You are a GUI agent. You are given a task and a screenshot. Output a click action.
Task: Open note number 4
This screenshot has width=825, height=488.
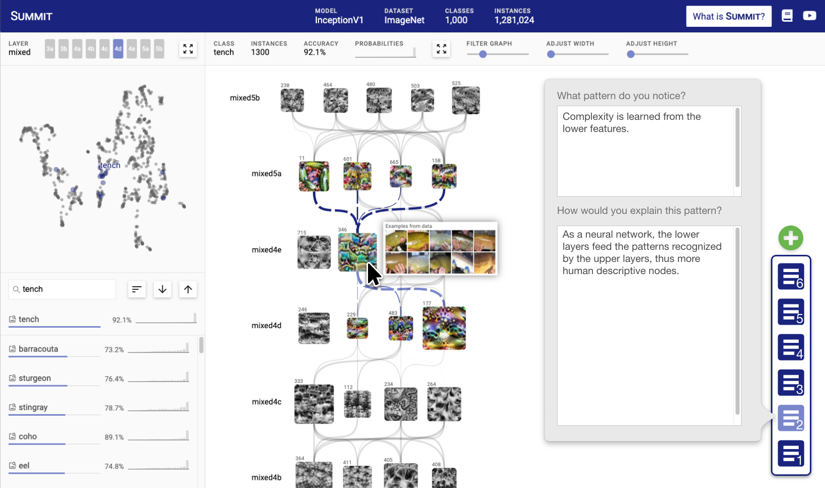[791, 347]
